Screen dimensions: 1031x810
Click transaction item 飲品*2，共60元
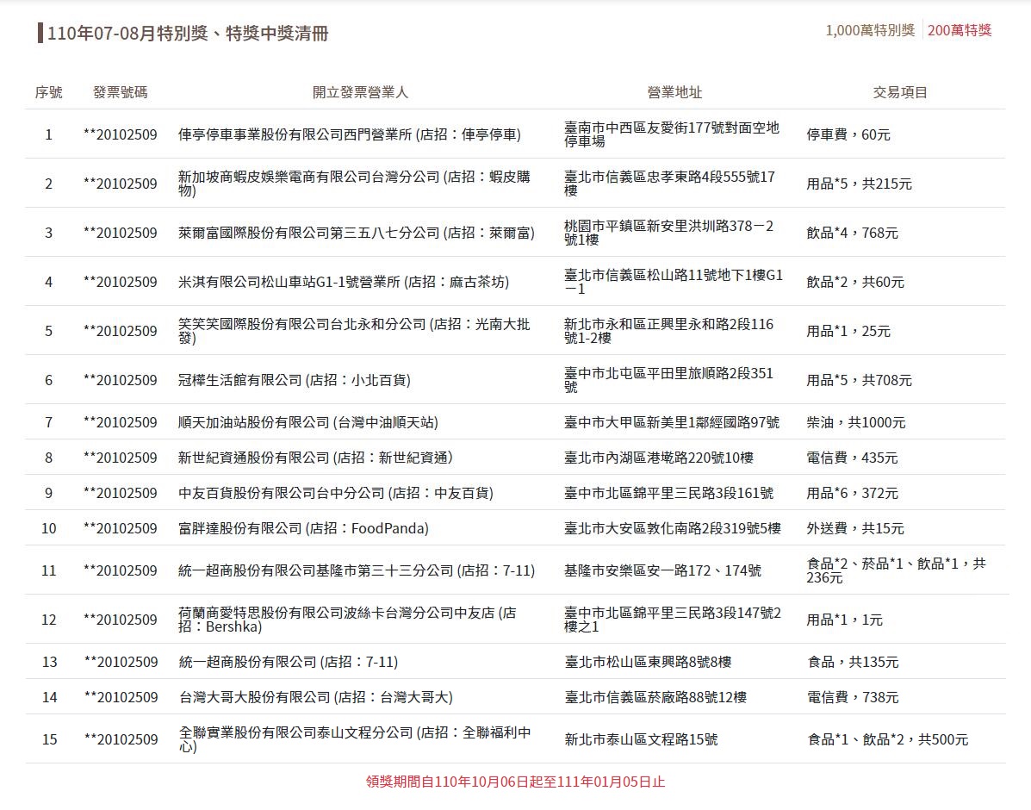tap(855, 282)
